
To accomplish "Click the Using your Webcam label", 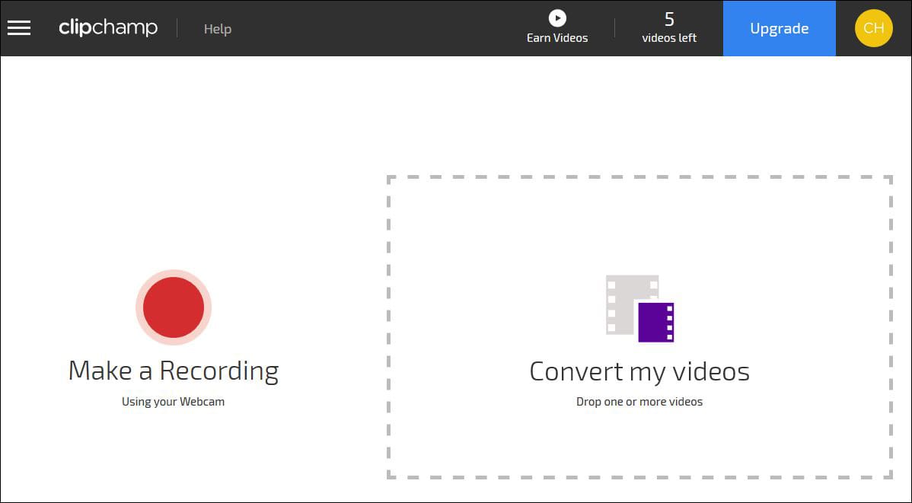I will pyautogui.click(x=173, y=401).
